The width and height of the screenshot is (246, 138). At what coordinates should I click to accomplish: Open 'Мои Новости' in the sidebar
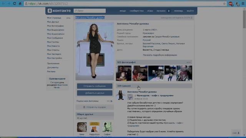click(x=53, y=46)
